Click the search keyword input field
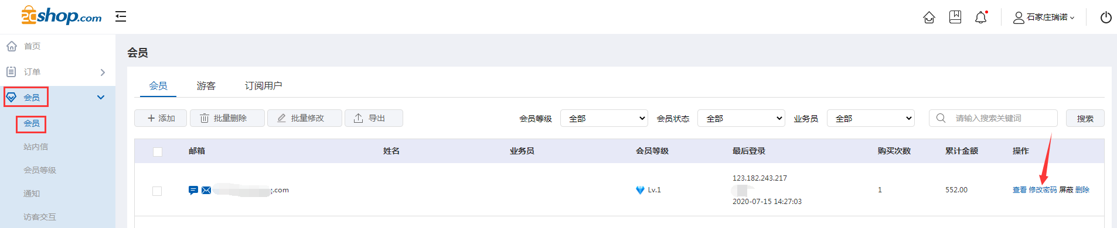1117x228 pixels. click(x=993, y=118)
